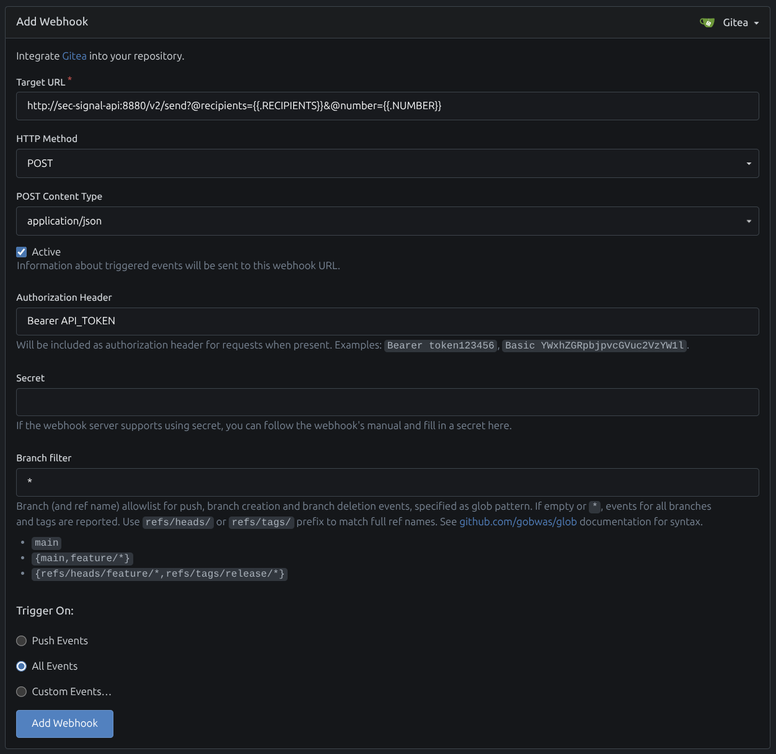This screenshot has width=776, height=754.
Task: Click the Add Webhook button
Action: pyautogui.click(x=64, y=724)
